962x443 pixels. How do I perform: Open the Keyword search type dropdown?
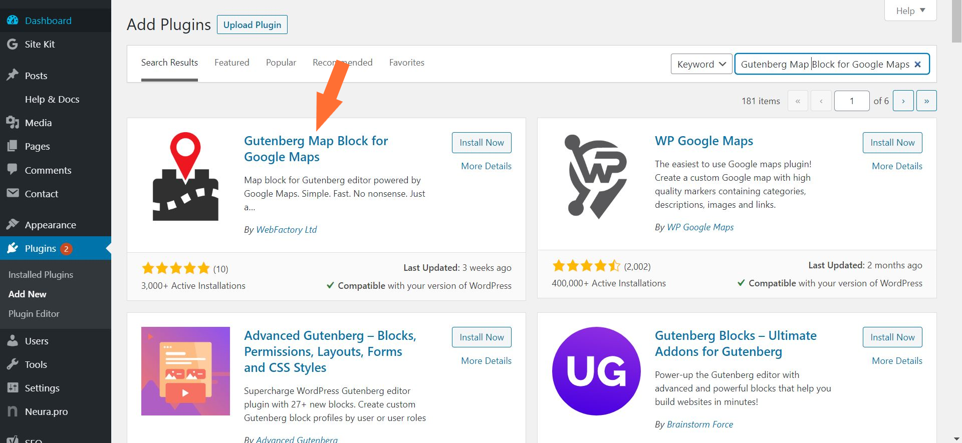701,64
